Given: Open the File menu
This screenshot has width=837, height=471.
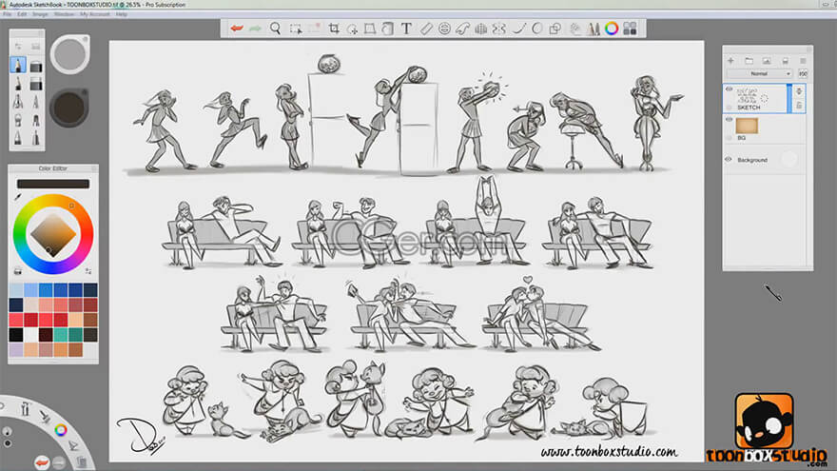Looking at the screenshot, I should click(x=7, y=14).
